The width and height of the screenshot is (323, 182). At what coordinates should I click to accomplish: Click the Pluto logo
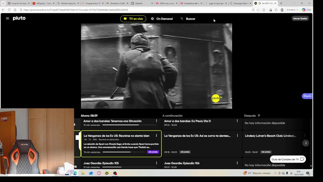[x=19, y=18]
